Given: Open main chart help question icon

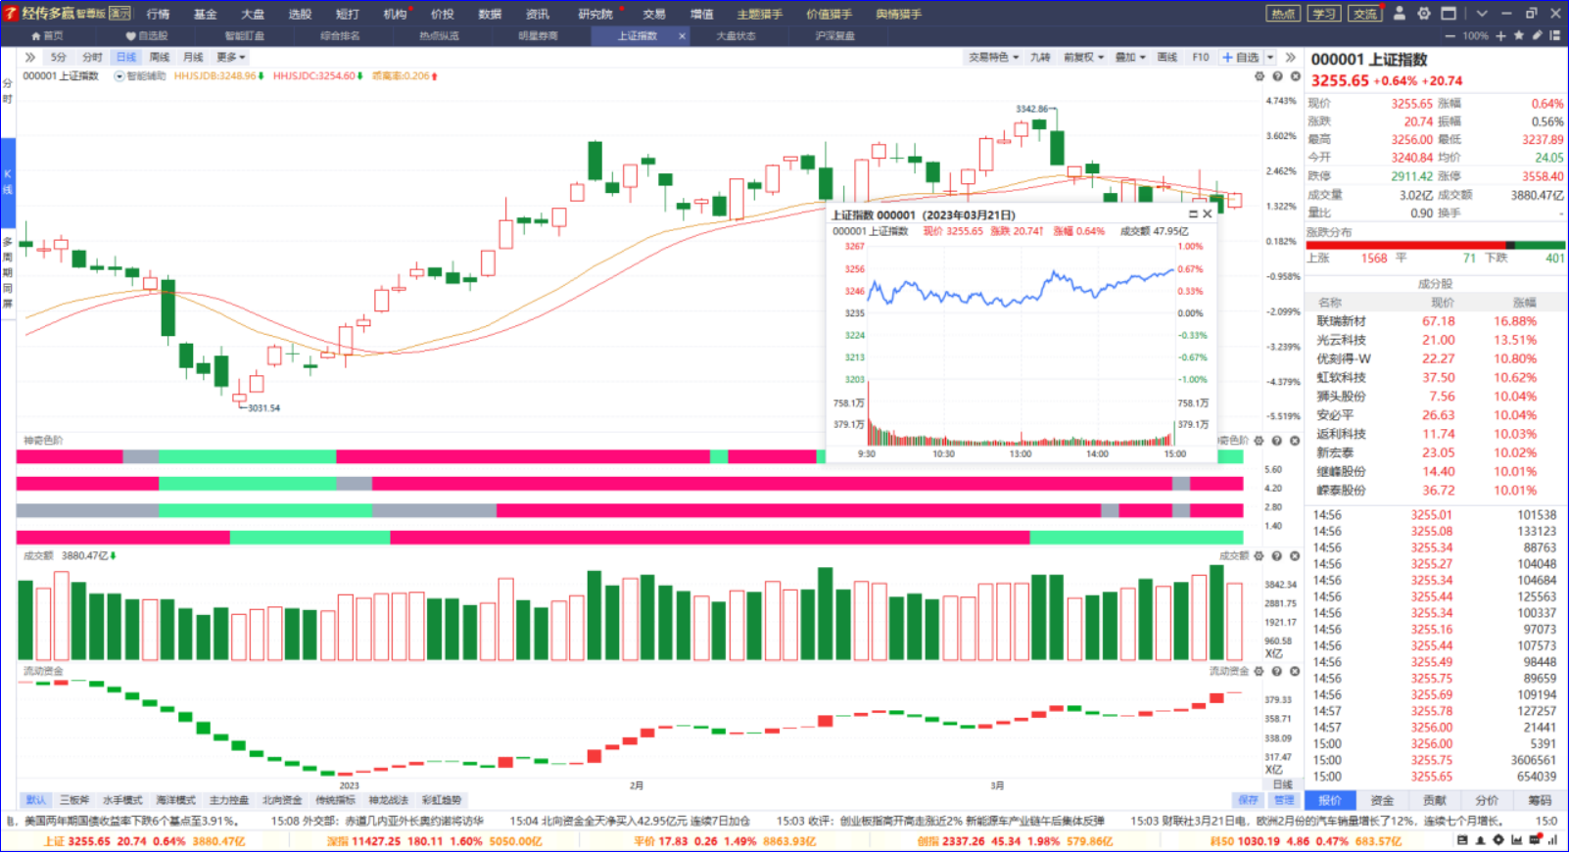Looking at the screenshot, I should coord(1277,76).
